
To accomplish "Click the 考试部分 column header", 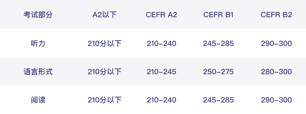I will tap(38, 15).
